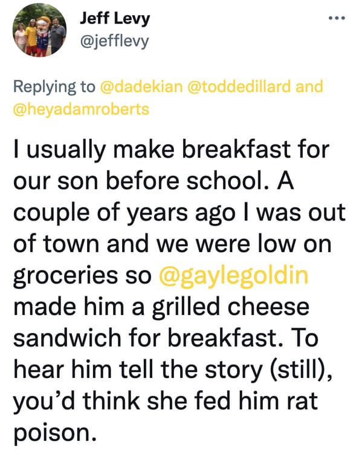362x453 pixels.
Task: Visit the @toddedillard profile mention
Action: [239, 86]
